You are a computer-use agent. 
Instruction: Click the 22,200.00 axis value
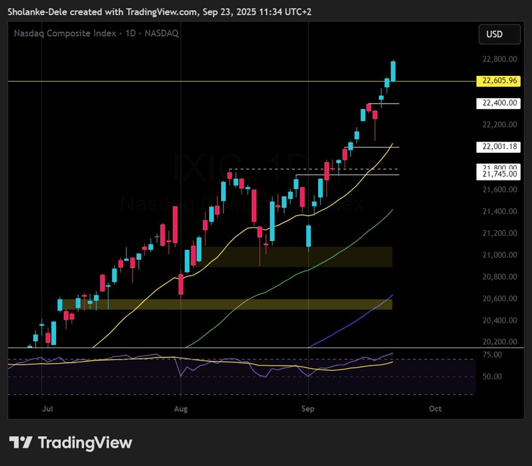click(x=499, y=124)
